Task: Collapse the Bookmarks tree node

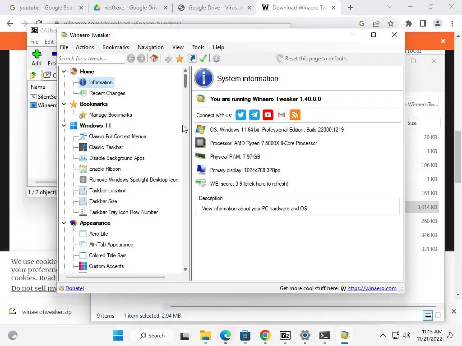Action: click(x=64, y=104)
